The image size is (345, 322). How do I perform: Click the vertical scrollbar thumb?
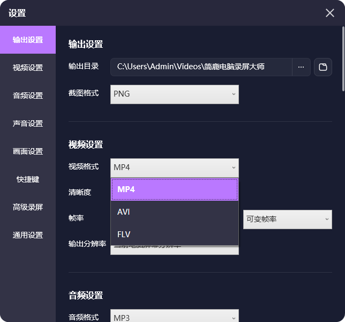tap(343, 58)
